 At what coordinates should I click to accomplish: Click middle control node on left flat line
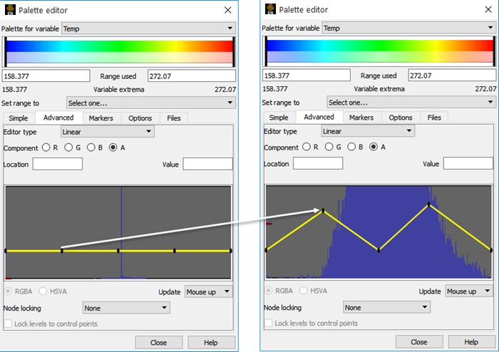pyautogui.click(x=118, y=251)
